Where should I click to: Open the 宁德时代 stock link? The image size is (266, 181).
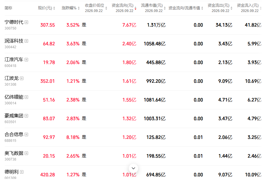pos(14,22)
